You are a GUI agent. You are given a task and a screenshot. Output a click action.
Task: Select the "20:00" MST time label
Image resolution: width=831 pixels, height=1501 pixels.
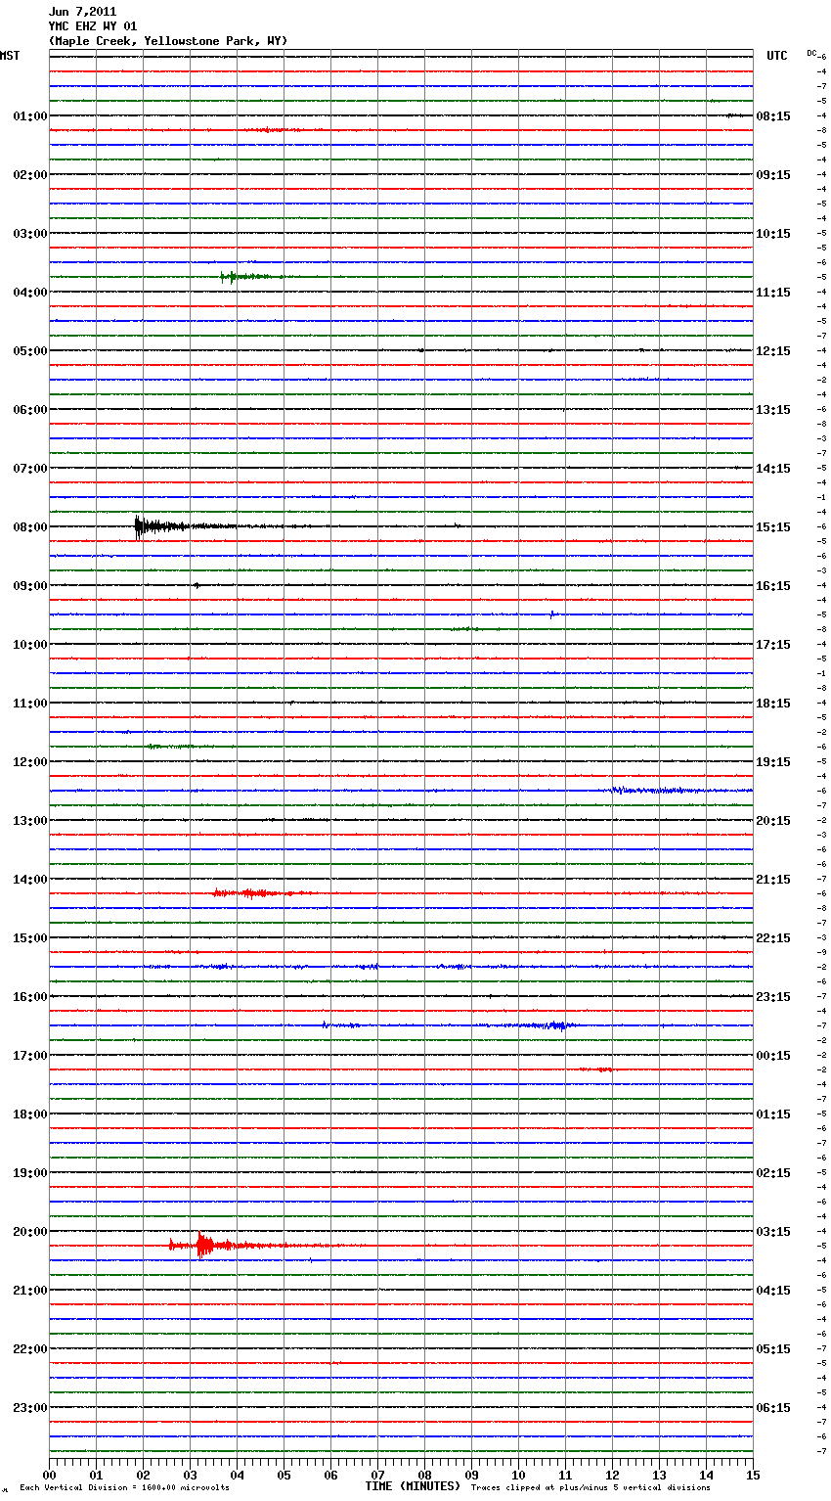pos(30,1232)
